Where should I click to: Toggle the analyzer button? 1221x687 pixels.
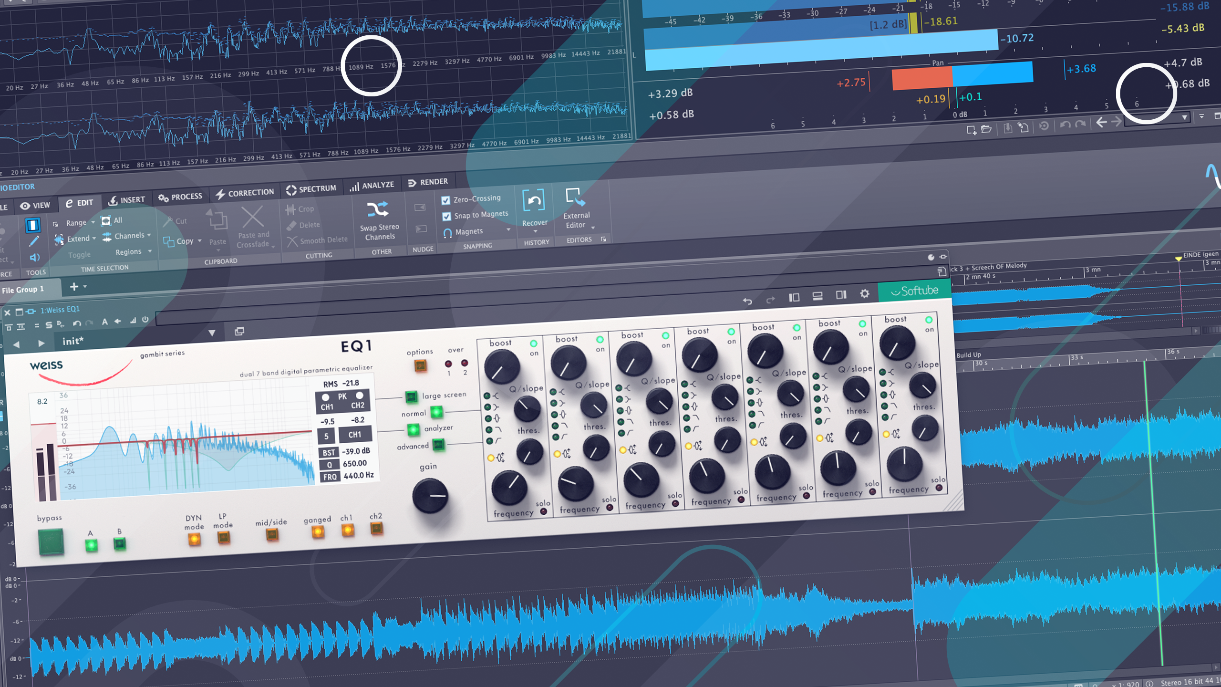[414, 430]
